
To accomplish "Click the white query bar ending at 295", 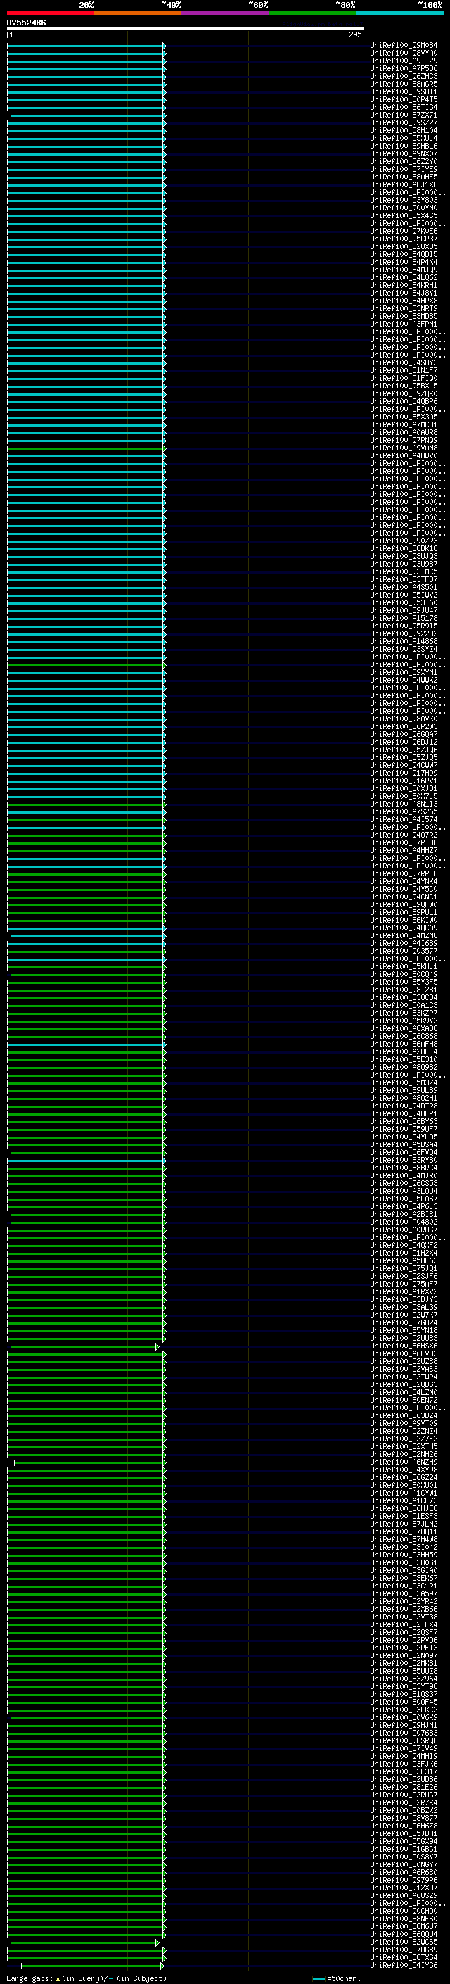I will point(186,30).
